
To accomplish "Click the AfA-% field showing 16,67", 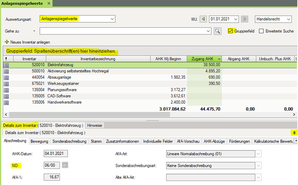I will click(x=52, y=177).
